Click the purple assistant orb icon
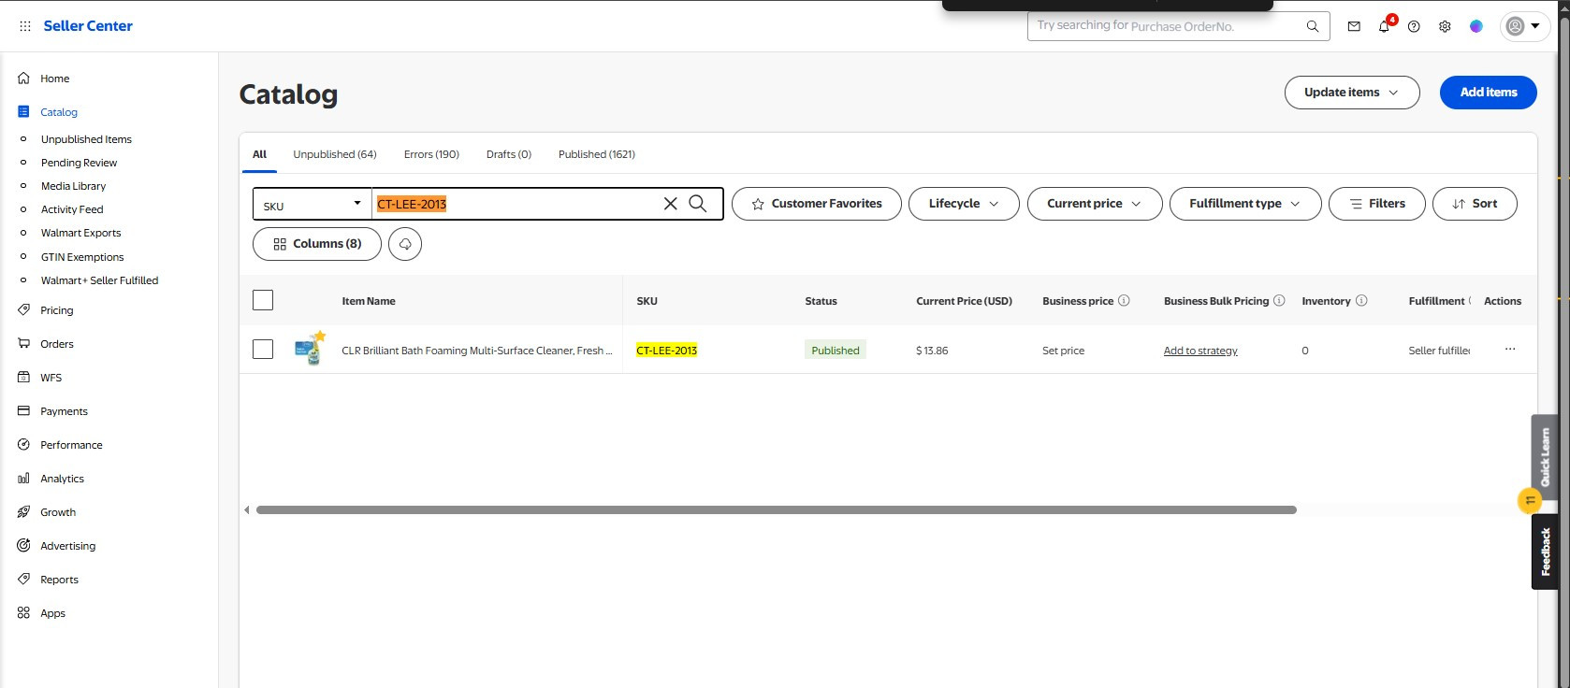Viewport: 1570px width, 688px height. pyautogui.click(x=1476, y=26)
